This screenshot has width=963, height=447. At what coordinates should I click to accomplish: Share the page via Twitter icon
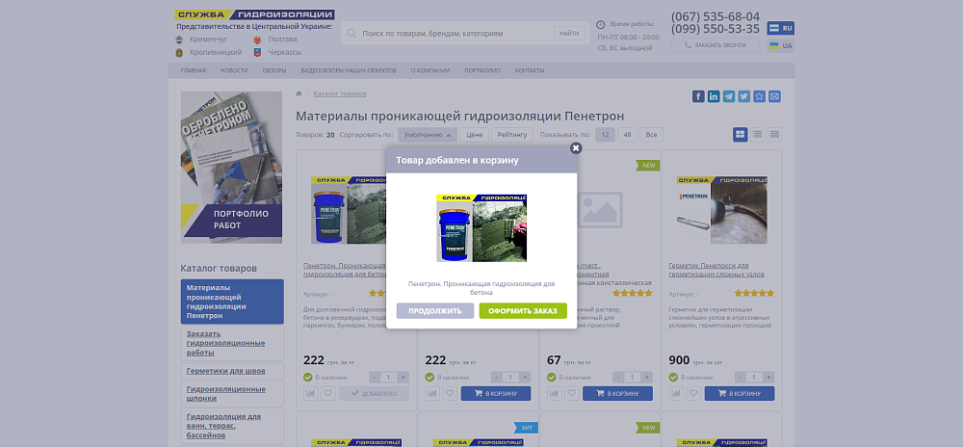pyautogui.click(x=744, y=96)
